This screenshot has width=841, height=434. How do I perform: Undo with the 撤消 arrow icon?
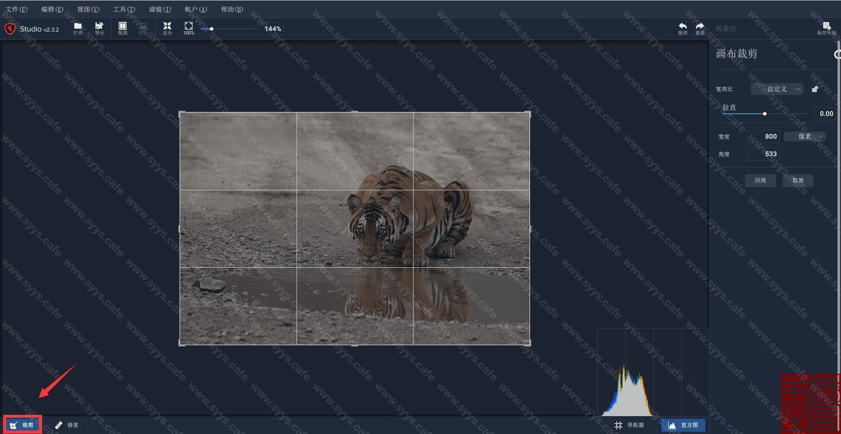(x=682, y=28)
